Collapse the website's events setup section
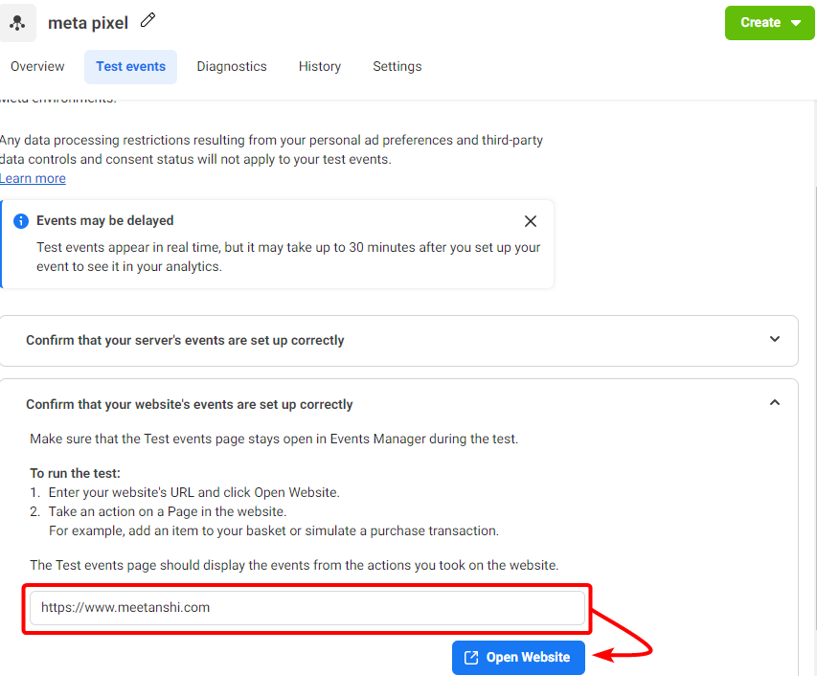The width and height of the screenshot is (817, 676). point(775,402)
